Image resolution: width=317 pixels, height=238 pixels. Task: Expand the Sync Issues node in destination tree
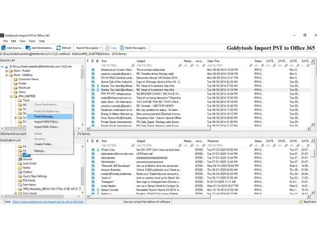tap(15, 194)
